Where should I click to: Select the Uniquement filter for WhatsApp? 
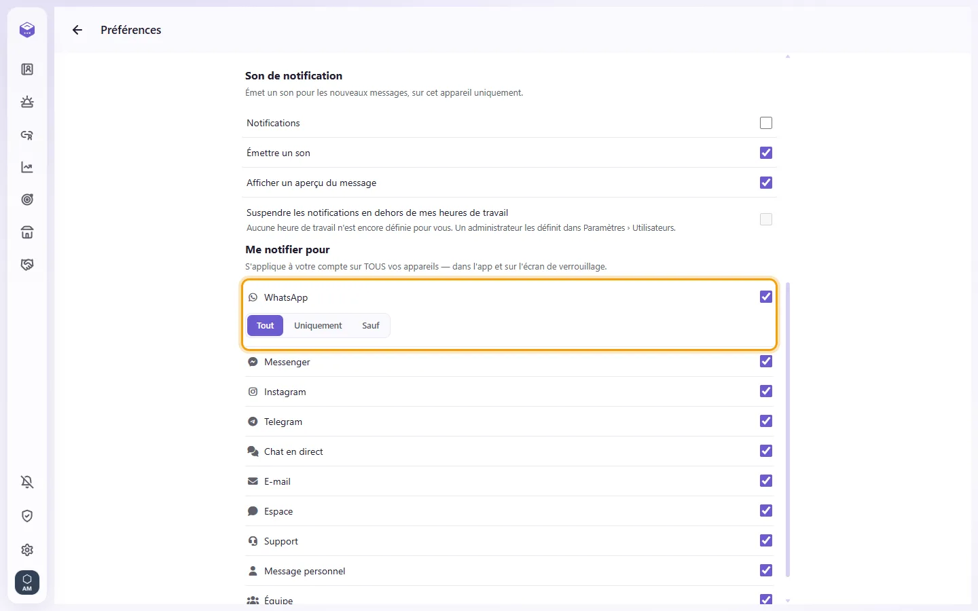(x=318, y=326)
